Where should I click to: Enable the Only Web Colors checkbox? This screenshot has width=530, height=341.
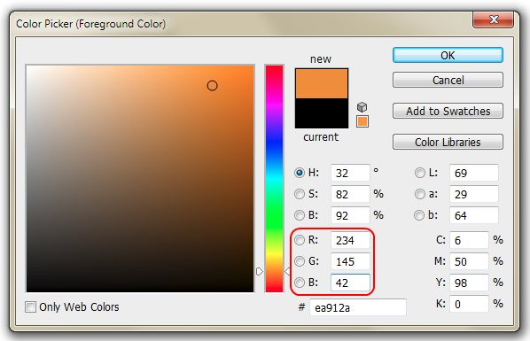(x=30, y=306)
